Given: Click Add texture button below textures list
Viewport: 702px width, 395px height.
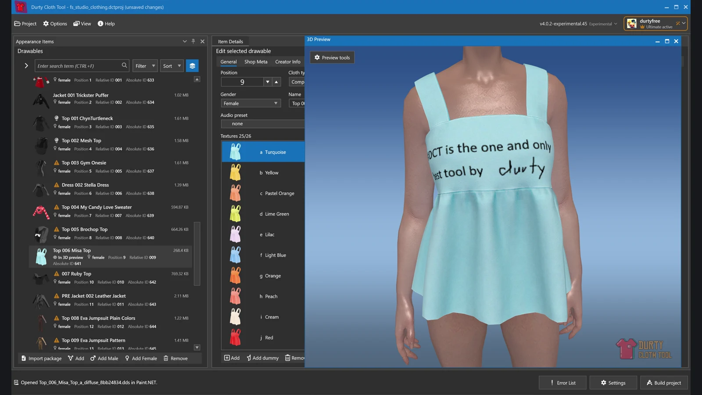Looking at the screenshot, I should (232, 358).
